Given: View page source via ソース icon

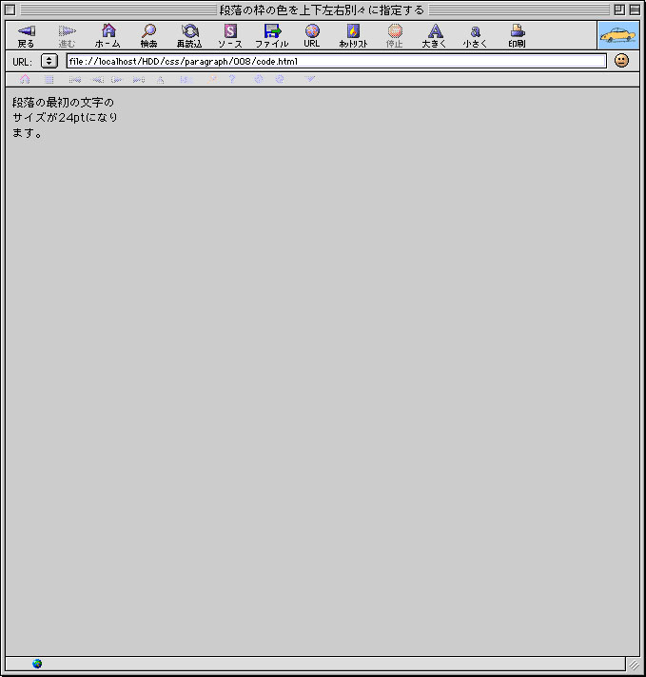Looking at the screenshot, I should click(230, 35).
